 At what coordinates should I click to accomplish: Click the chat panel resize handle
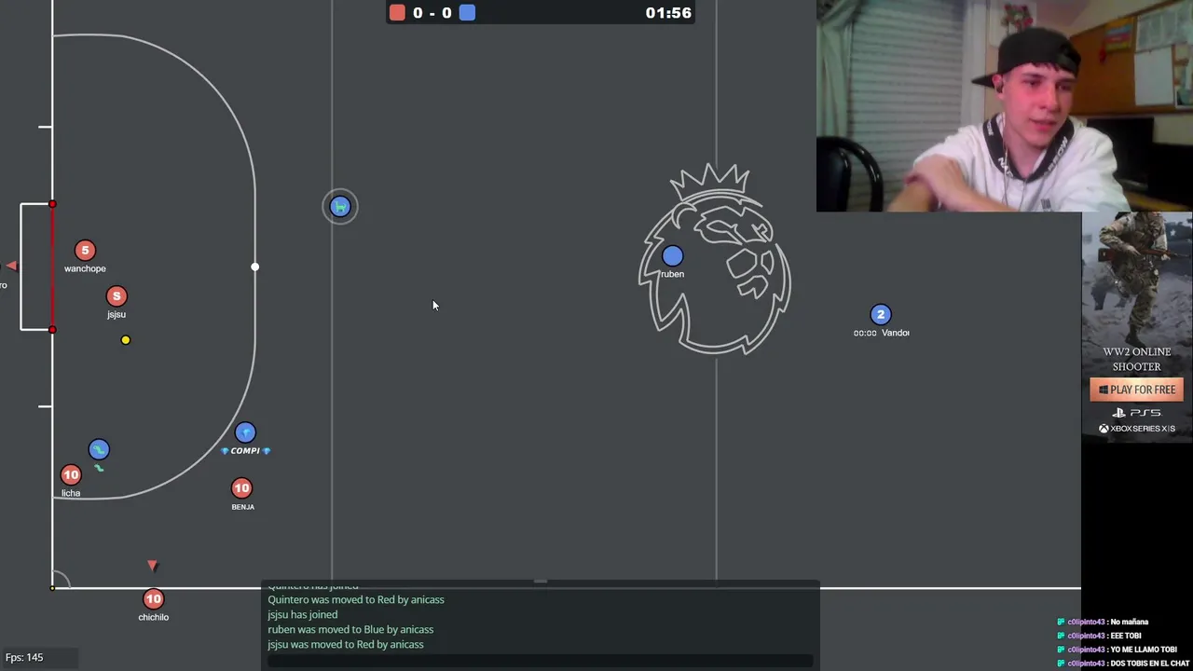[541, 582]
